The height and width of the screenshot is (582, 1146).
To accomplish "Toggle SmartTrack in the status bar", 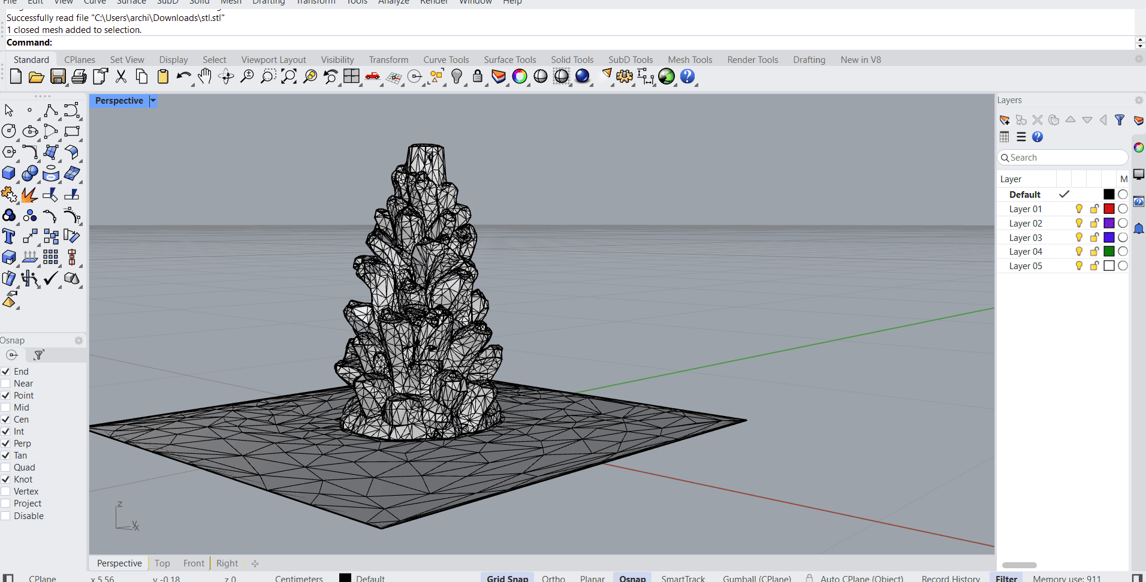I will coord(683,578).
